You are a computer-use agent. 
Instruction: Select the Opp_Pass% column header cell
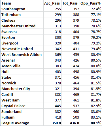[x=91, y=3]
